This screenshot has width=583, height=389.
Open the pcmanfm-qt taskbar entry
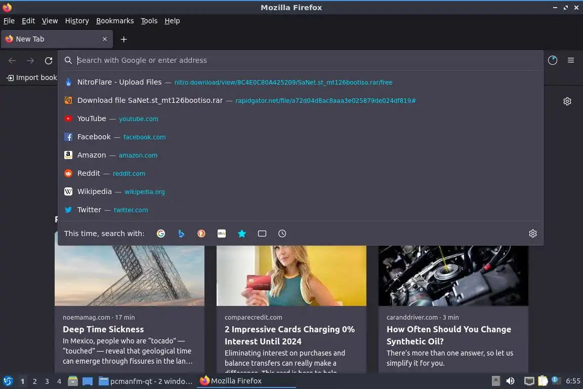[146, 381]
